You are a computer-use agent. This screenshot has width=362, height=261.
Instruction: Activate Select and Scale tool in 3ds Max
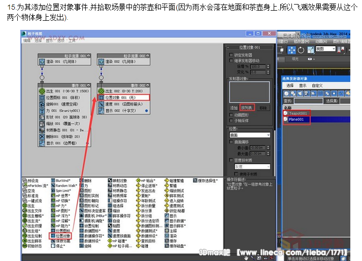[x=311, y=50]
